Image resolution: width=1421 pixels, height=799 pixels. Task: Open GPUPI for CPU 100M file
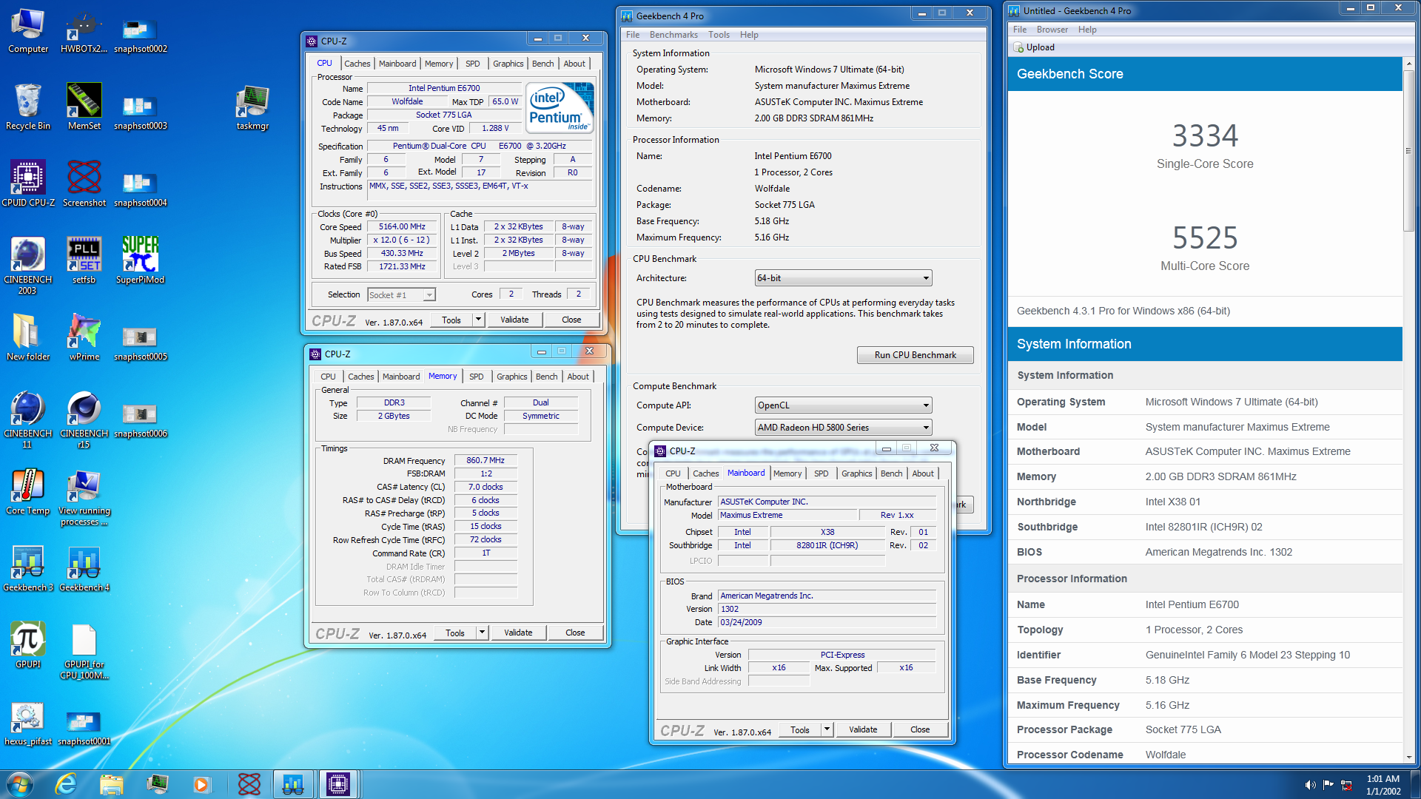84,652
